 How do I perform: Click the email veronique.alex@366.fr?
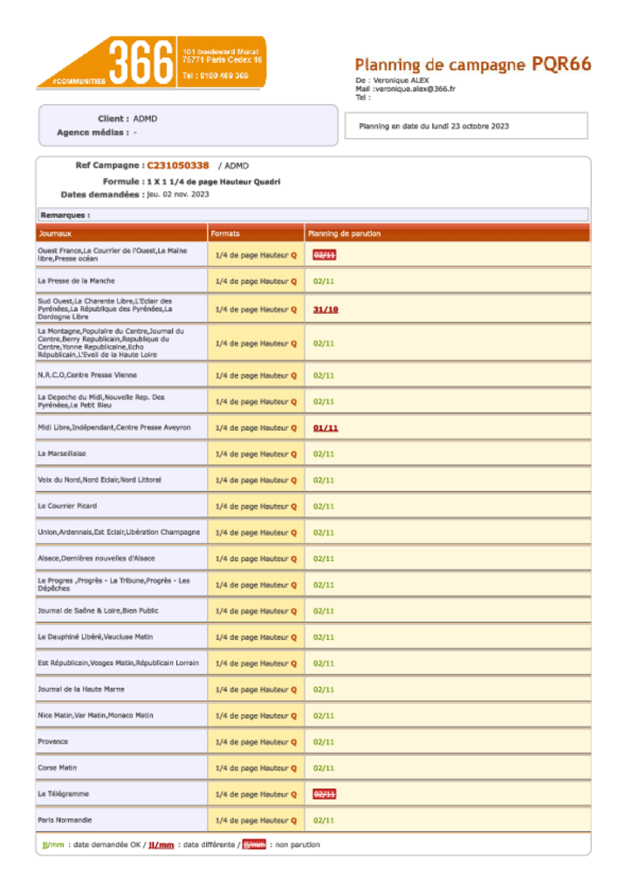415,89
